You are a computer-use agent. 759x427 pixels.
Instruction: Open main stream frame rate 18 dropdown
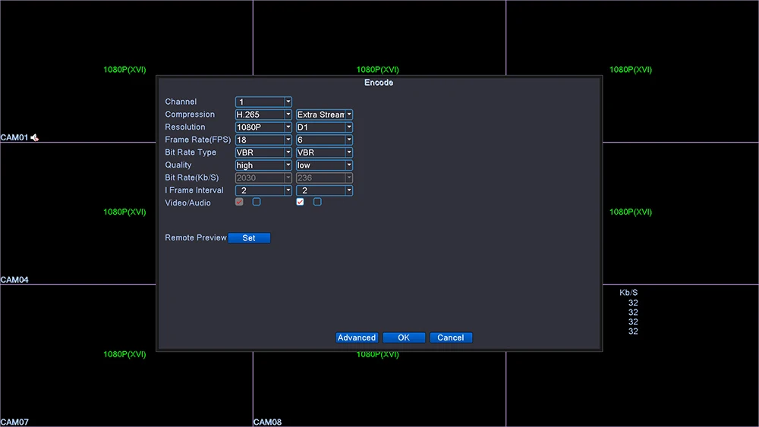[x=263, y=140]
